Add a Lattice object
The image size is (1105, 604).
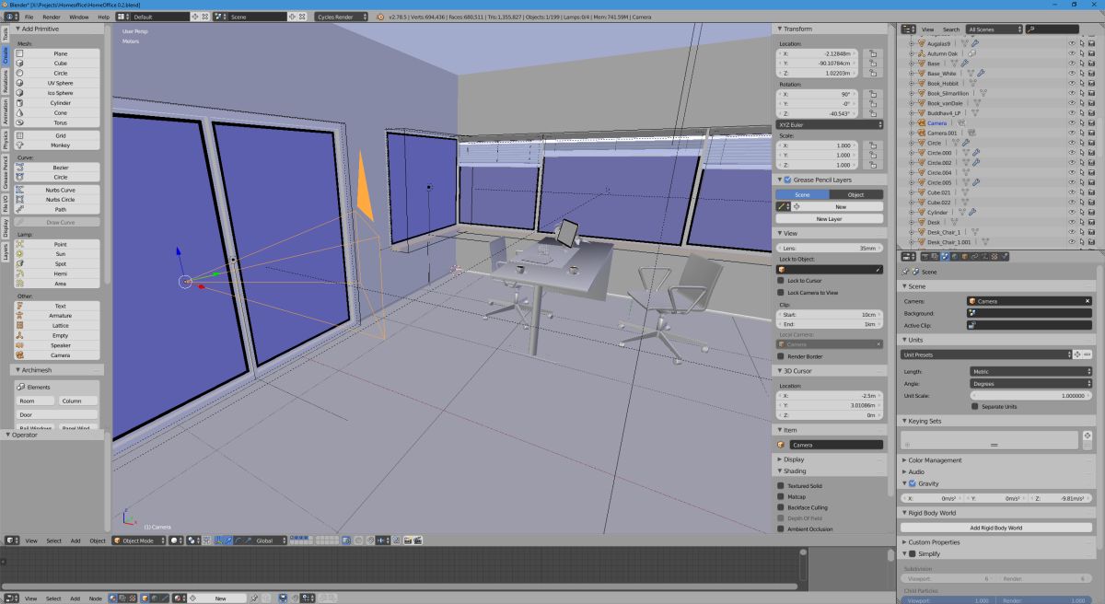(x=57, y=325)
